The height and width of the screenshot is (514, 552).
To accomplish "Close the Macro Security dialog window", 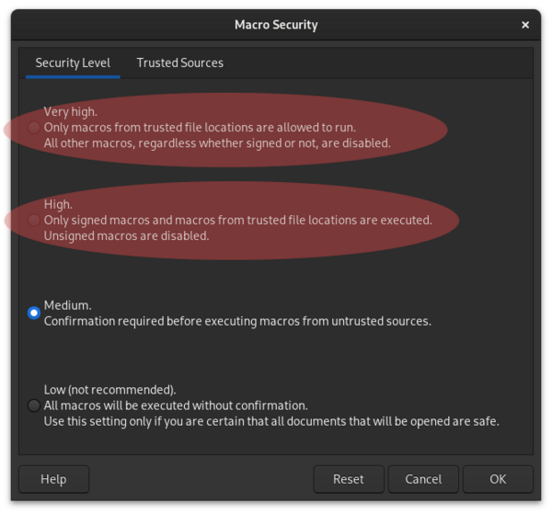I will pyautogui.click(x=525, y=25).
